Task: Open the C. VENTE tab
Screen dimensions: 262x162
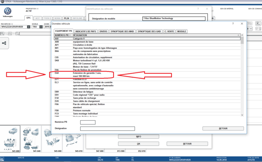Action: coord(169,31)
